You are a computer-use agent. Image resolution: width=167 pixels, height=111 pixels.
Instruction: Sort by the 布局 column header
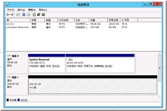pos(37,20)
